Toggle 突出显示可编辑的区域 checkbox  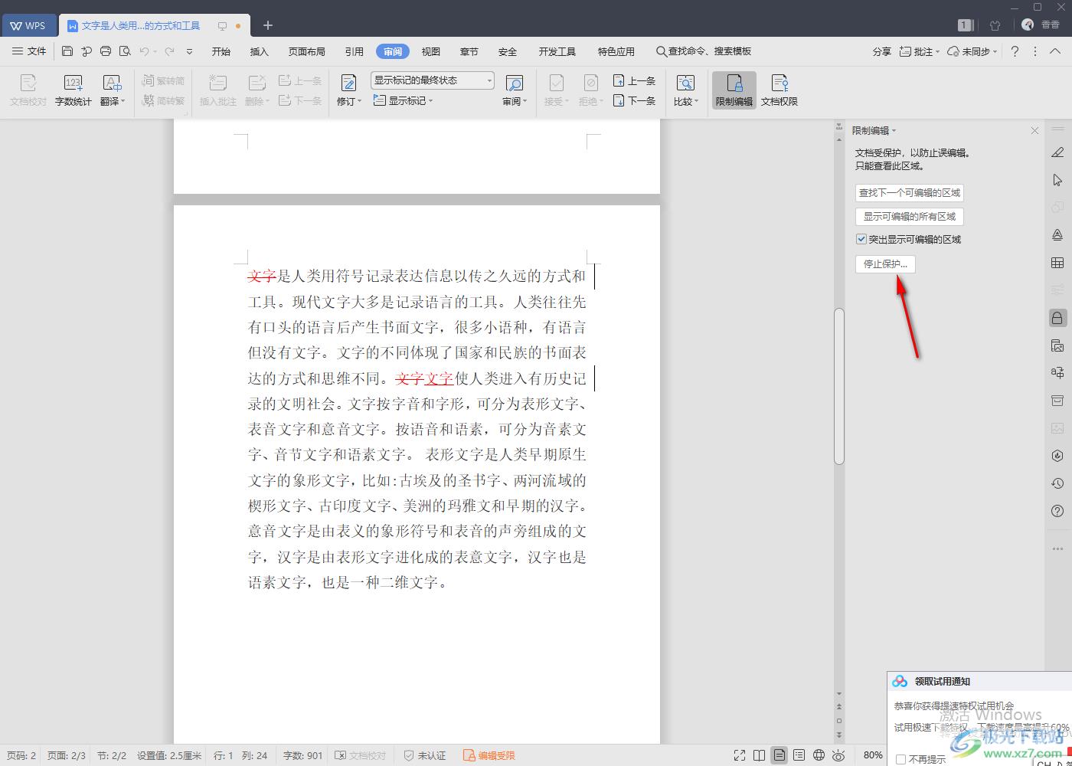[x=861, y=239]
